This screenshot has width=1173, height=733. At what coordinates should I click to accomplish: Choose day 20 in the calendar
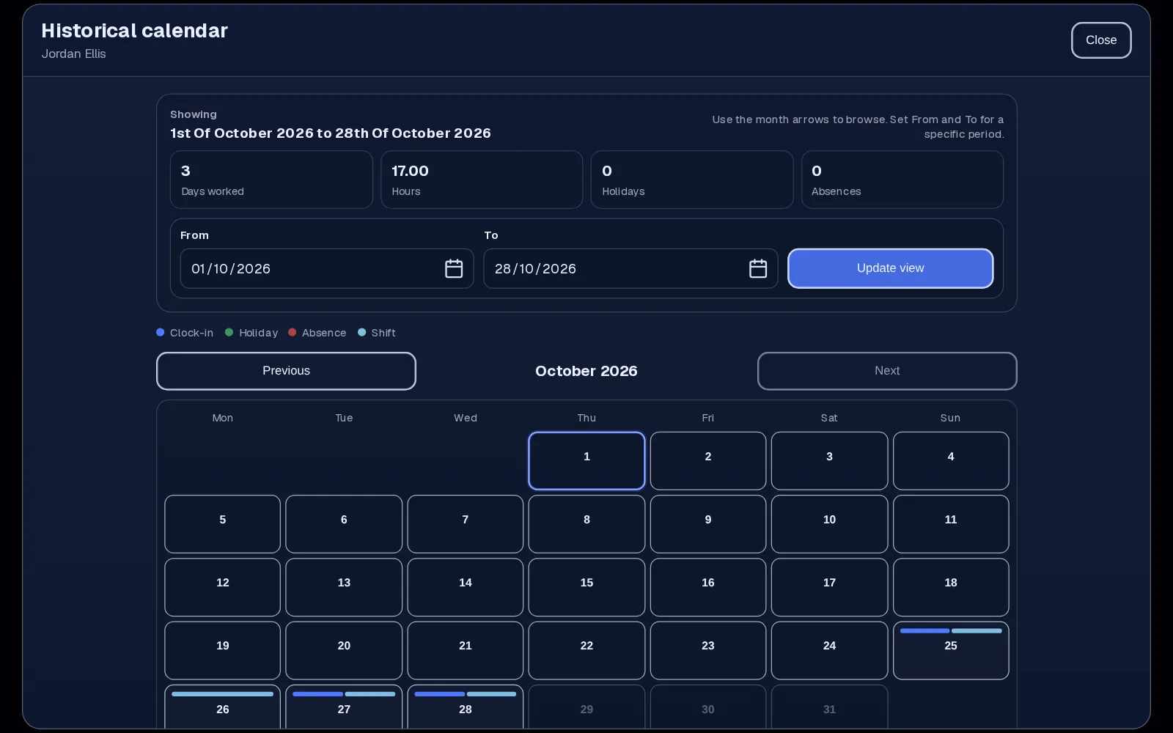pos(344,651)
